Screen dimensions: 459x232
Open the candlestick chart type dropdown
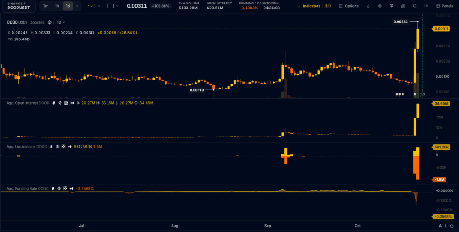tap(94, 6)
